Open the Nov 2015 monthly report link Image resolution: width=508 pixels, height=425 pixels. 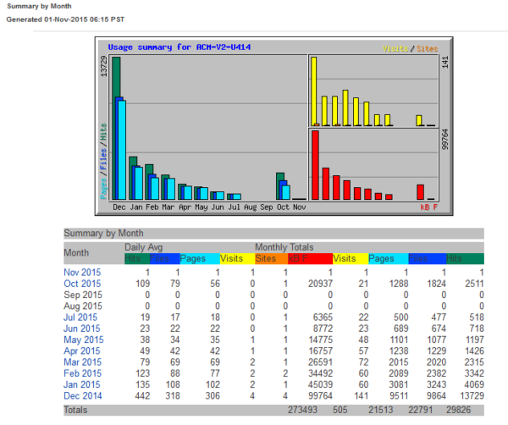82,272
